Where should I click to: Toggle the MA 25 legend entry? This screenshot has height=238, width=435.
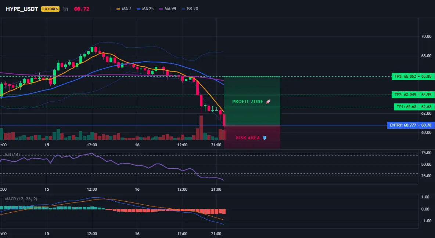[145, 9]
